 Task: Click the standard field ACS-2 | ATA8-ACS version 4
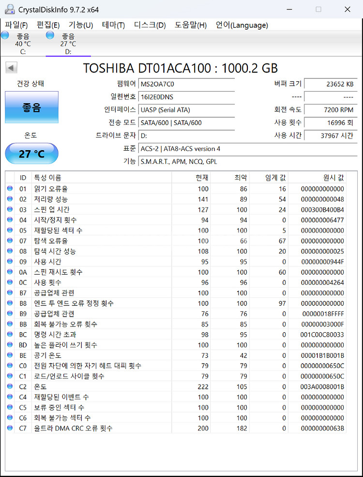(247, 149)
